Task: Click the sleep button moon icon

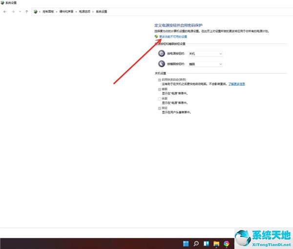Action: coord(162,64)
